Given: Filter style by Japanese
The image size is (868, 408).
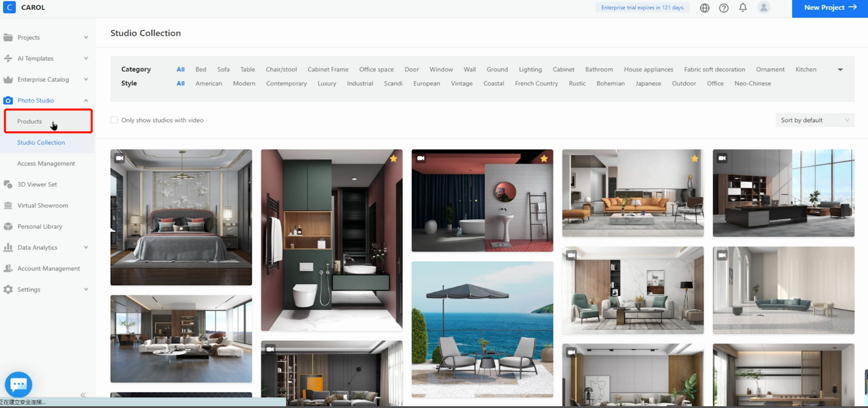Looking at the screenshot, I should 648,83.
